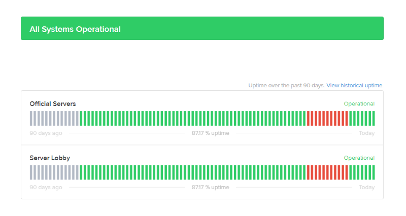The height and width of the screenshot is (216, 406).
Task: Open the View historical uptime link
Action: (355, 85)
